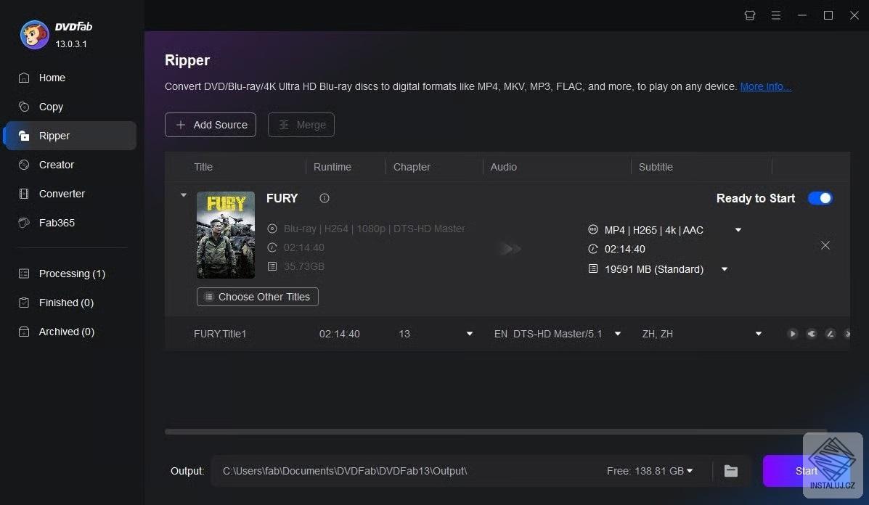Click the source info Blu-ray | H264 | 1080p text
This screenshot has height=505, width=869.
tap(374, 229)
